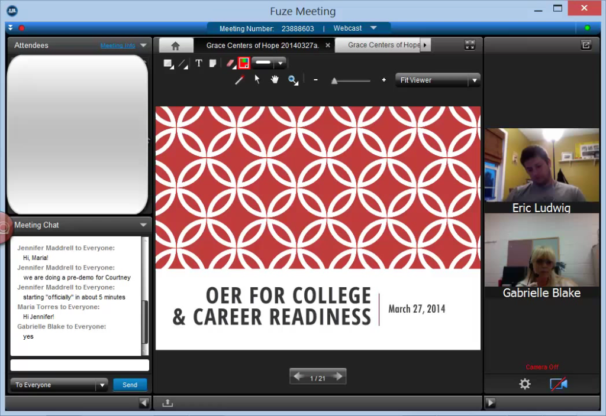Select the Eraser tool
Screen dimensions: 606x416
click(230, 63)
